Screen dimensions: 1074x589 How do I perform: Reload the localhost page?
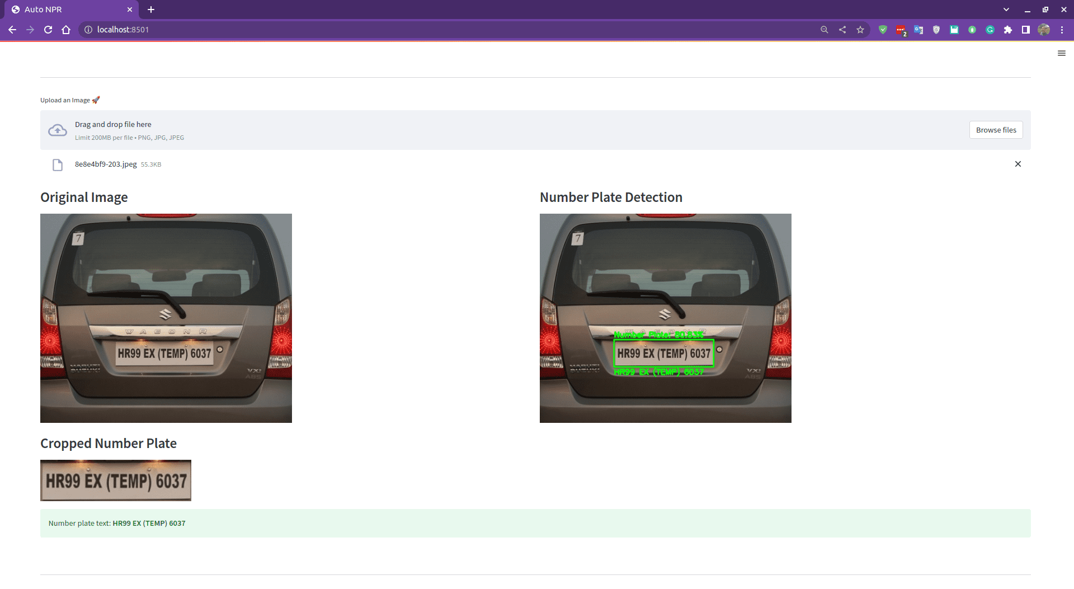tap(48, 30)
